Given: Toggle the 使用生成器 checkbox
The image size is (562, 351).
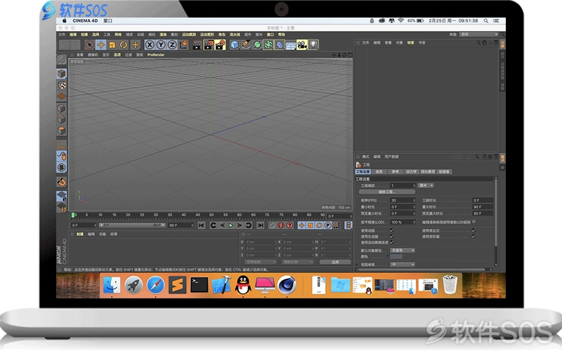Looking at the screenshot, I should 392,237.
